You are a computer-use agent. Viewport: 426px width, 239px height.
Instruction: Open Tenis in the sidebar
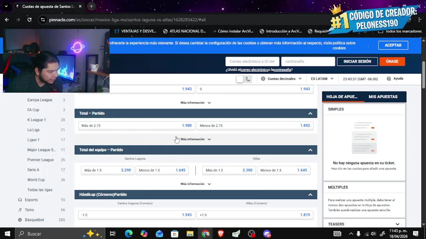tap(29, 210)
